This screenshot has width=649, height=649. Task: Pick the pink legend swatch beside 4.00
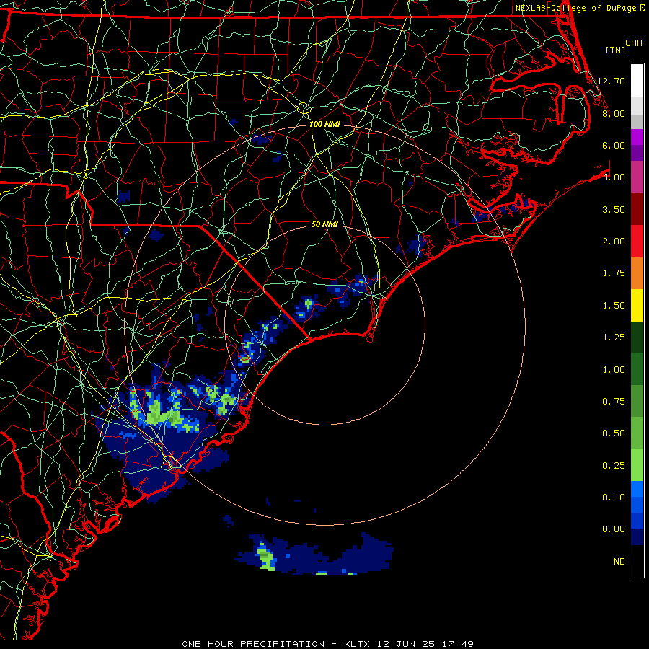pos(637,177)
